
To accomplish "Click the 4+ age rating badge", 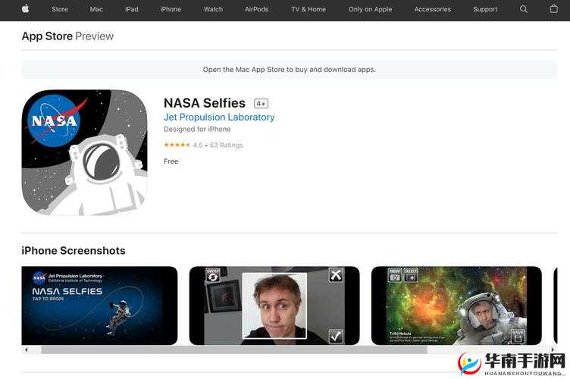I will click(261, 104).
